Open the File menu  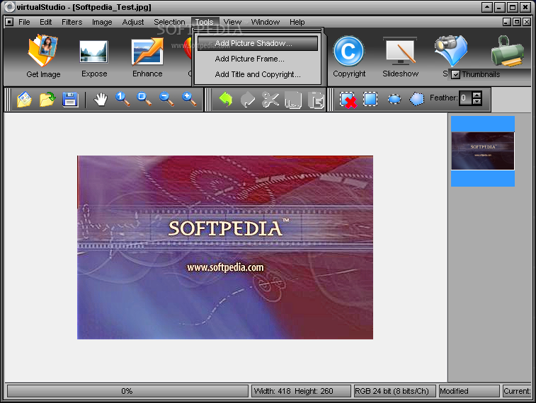[24, 22]
